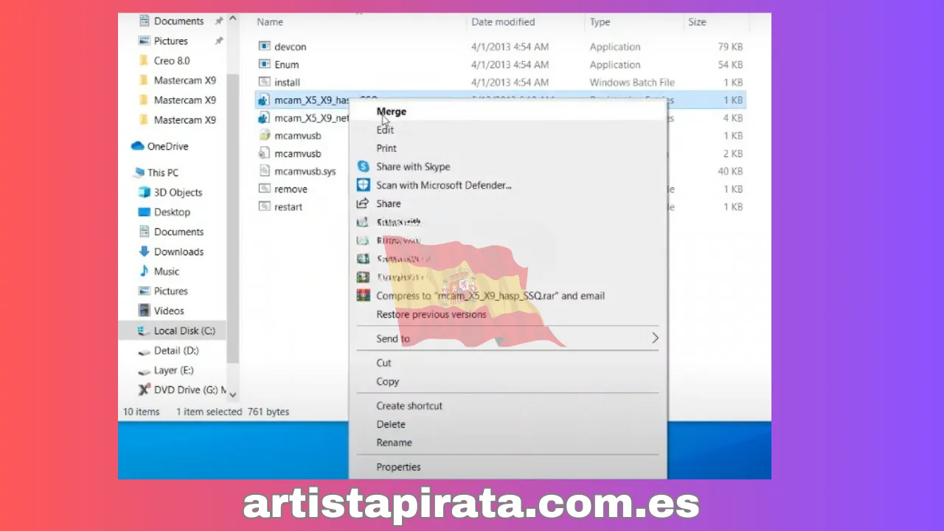Click the '54 KB' size cell
944x531 pixels.
pos(730,64)
